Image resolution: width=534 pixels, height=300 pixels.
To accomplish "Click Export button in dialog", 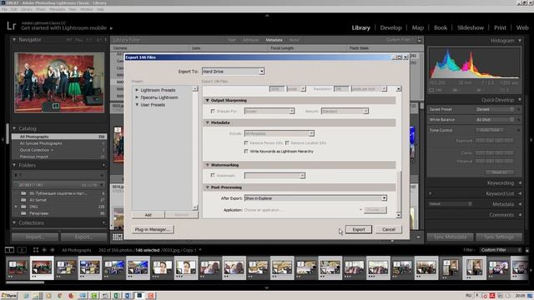I will coord(359,230).
